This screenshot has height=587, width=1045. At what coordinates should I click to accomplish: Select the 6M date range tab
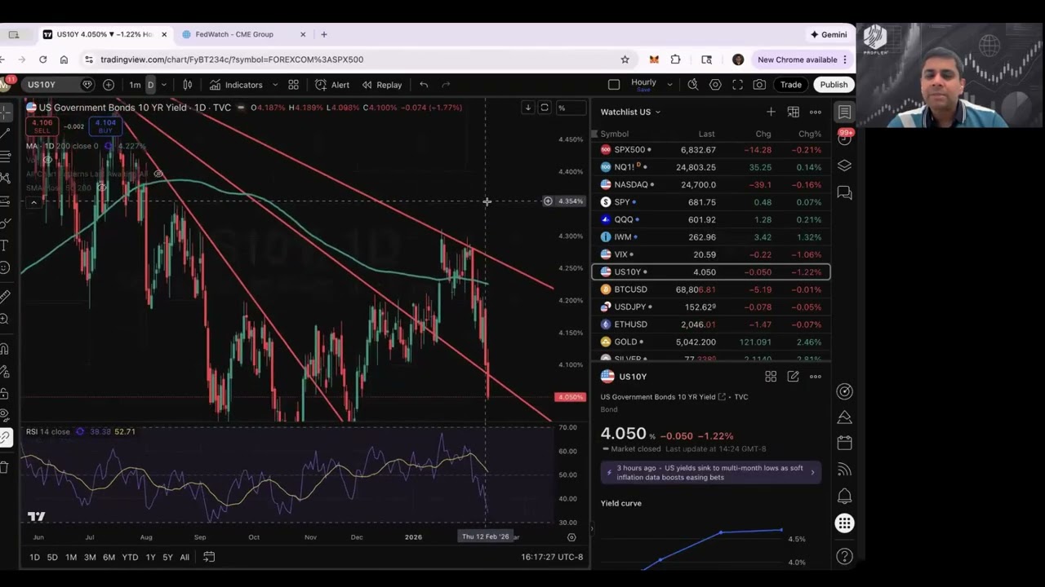click(x=109, y=558)
